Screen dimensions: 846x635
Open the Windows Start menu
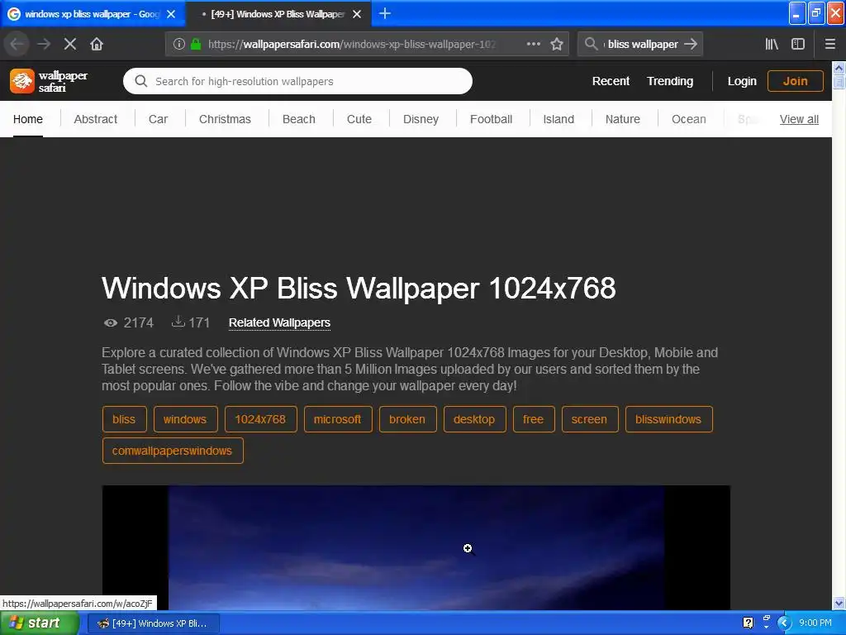coord(39,623)
